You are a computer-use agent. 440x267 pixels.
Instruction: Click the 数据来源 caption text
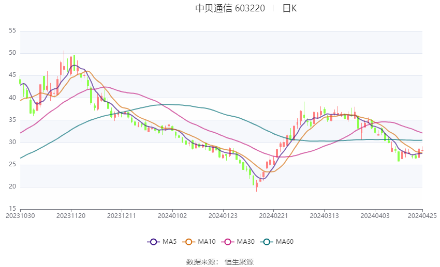click(x=202, y=262)
